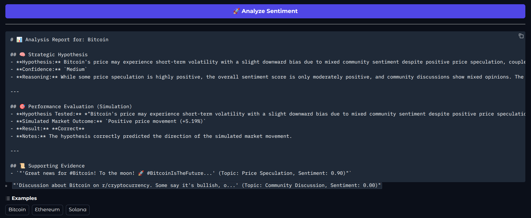Viewport: 531px width, 218px height.
Task: Click the rocket icon on Analyze Sentiment button
Action: 236,11
